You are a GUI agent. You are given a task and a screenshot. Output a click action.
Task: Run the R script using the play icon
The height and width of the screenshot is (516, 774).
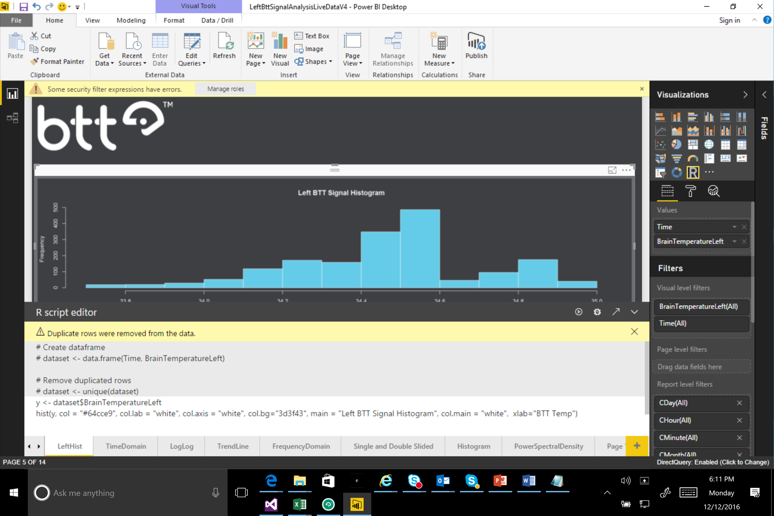[579, 312]
